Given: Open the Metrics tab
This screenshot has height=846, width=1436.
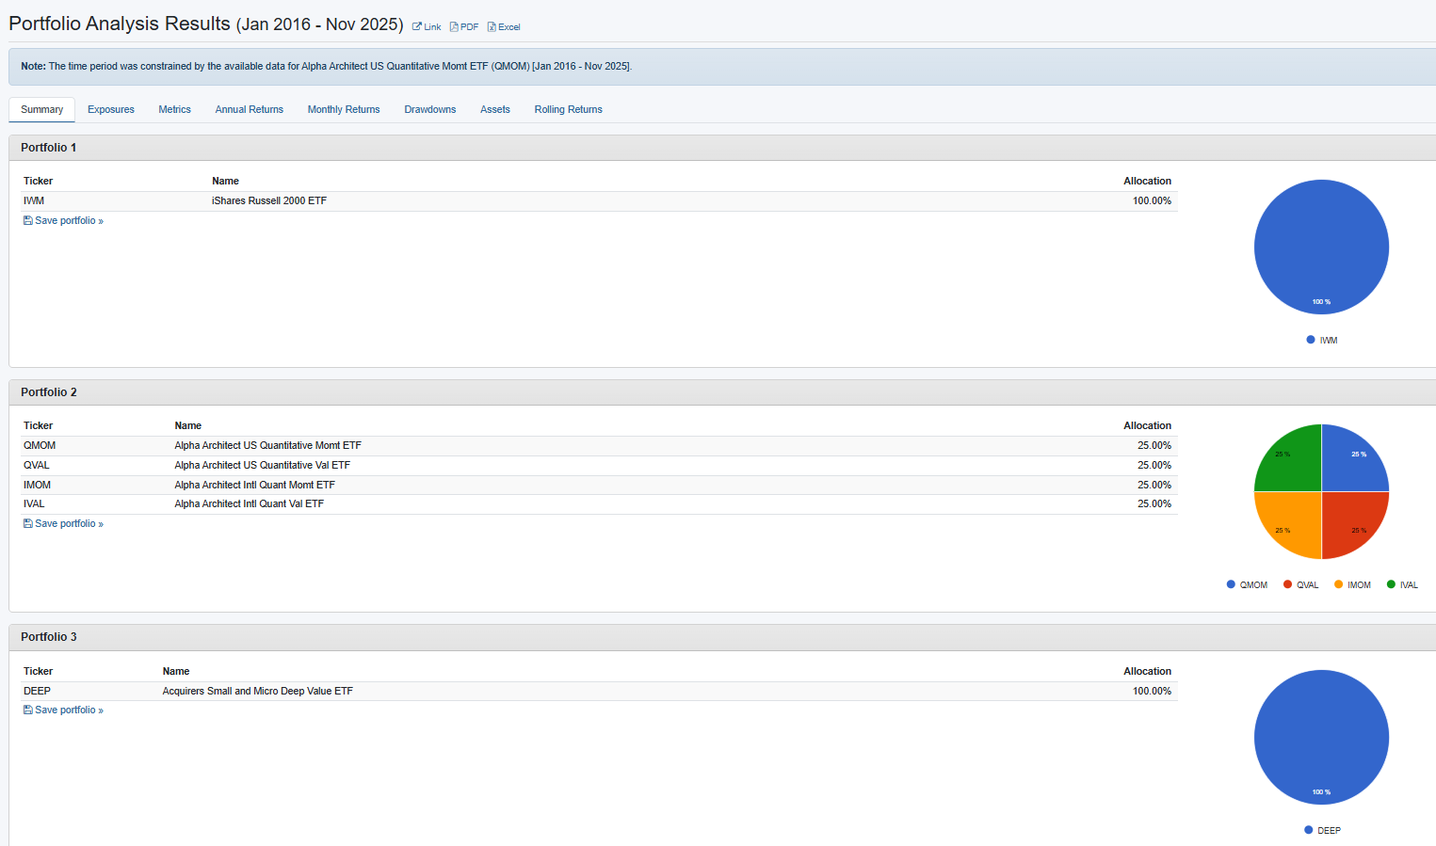Looking at the screenshot, I should pyautogui.click(x=174, y=109).
